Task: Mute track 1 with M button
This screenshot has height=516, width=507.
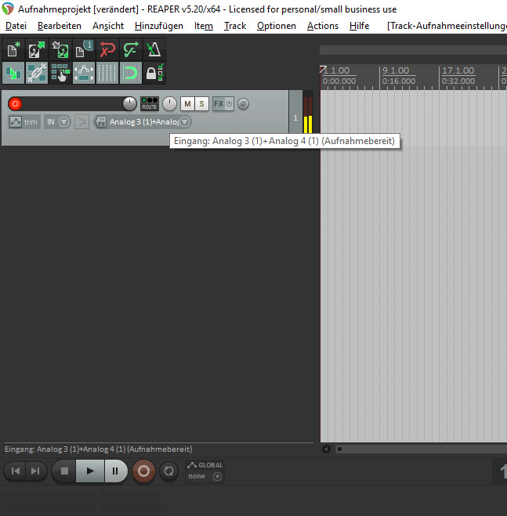Action: coord(187,104)
